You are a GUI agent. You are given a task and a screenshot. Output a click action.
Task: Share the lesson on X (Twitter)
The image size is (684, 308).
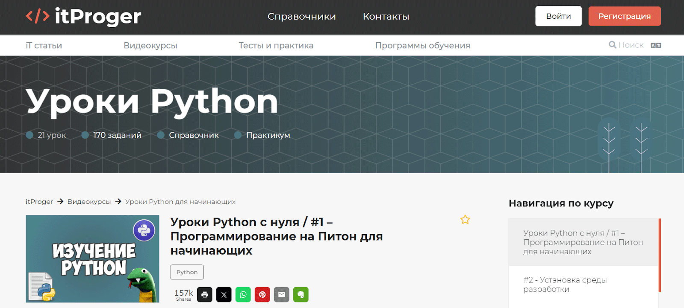point(224,295)
